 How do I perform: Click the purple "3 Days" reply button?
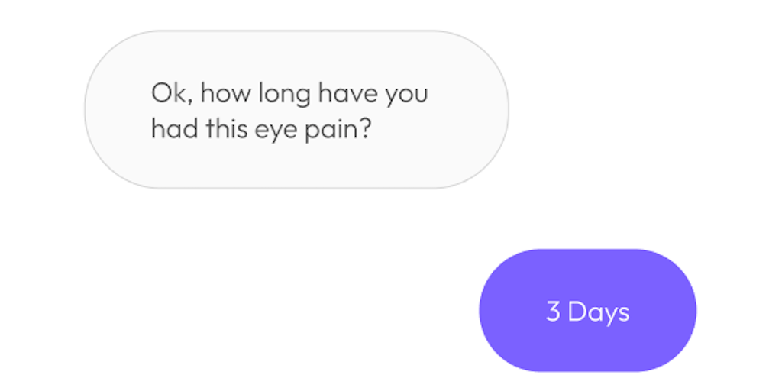point(587,311)
